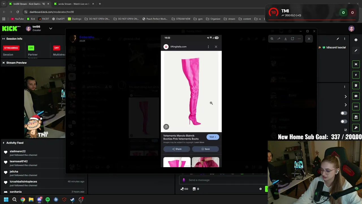Image resolution: width=362 pixels, height=204 pixels.
Task: Expand the second chevron row in the right panel
Action: (346, 105)
